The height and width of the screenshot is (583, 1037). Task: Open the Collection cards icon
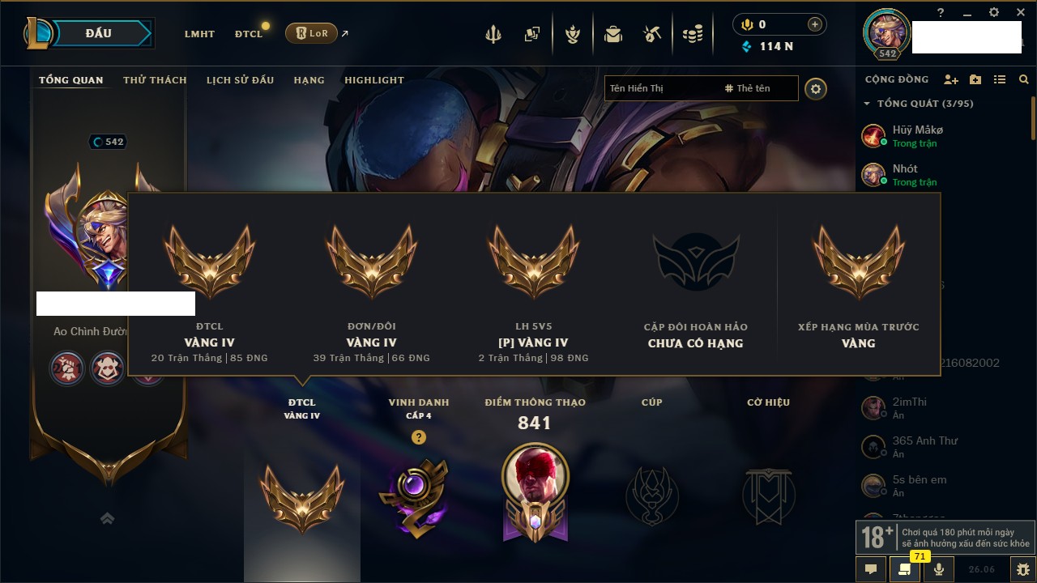coord(531,34)
